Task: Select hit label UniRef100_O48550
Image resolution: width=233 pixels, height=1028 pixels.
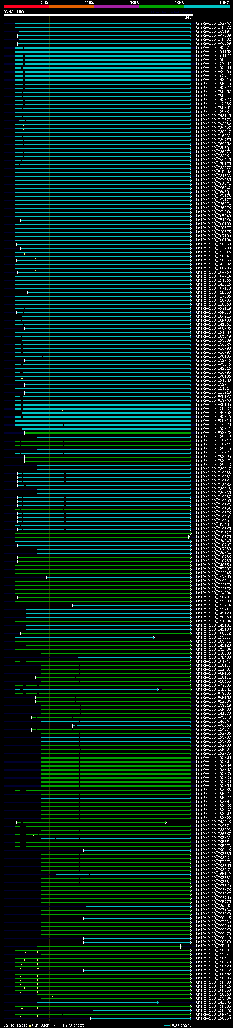Action: pyautogui.click(x=213, y=565)
